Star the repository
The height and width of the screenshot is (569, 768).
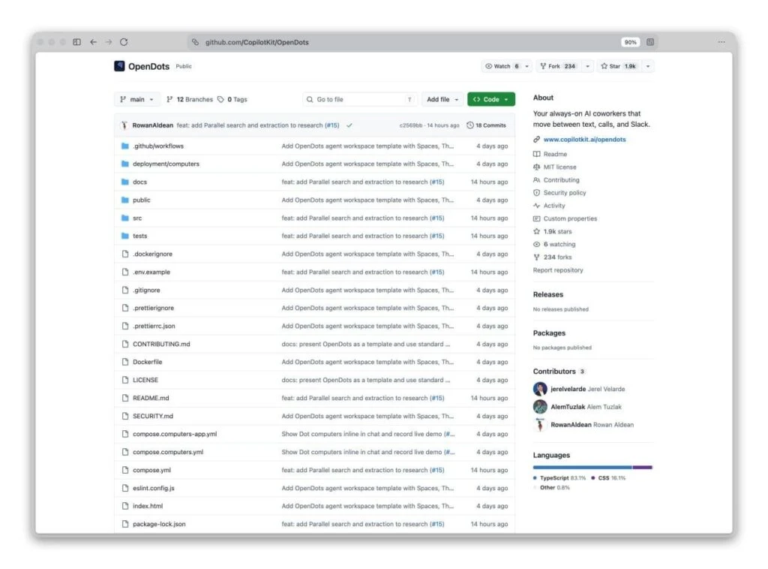[619, 66]
